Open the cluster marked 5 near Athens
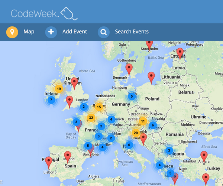223x186 pixels. 170,173
